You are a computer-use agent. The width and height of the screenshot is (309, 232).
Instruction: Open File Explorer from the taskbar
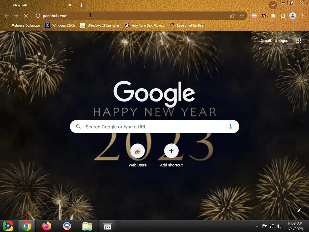[87, 226]
